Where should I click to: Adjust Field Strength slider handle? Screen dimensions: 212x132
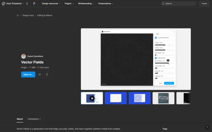click(157, 68)
